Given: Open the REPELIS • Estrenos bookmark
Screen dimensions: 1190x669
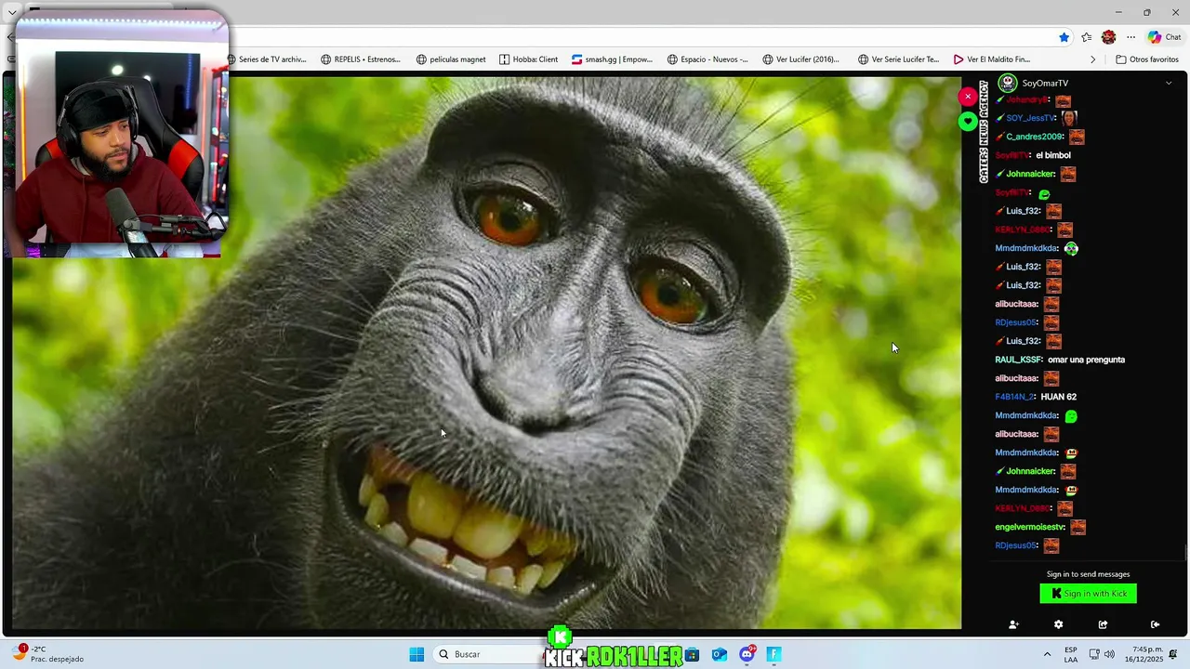Looking at the screenshot, I should (361, 59).
